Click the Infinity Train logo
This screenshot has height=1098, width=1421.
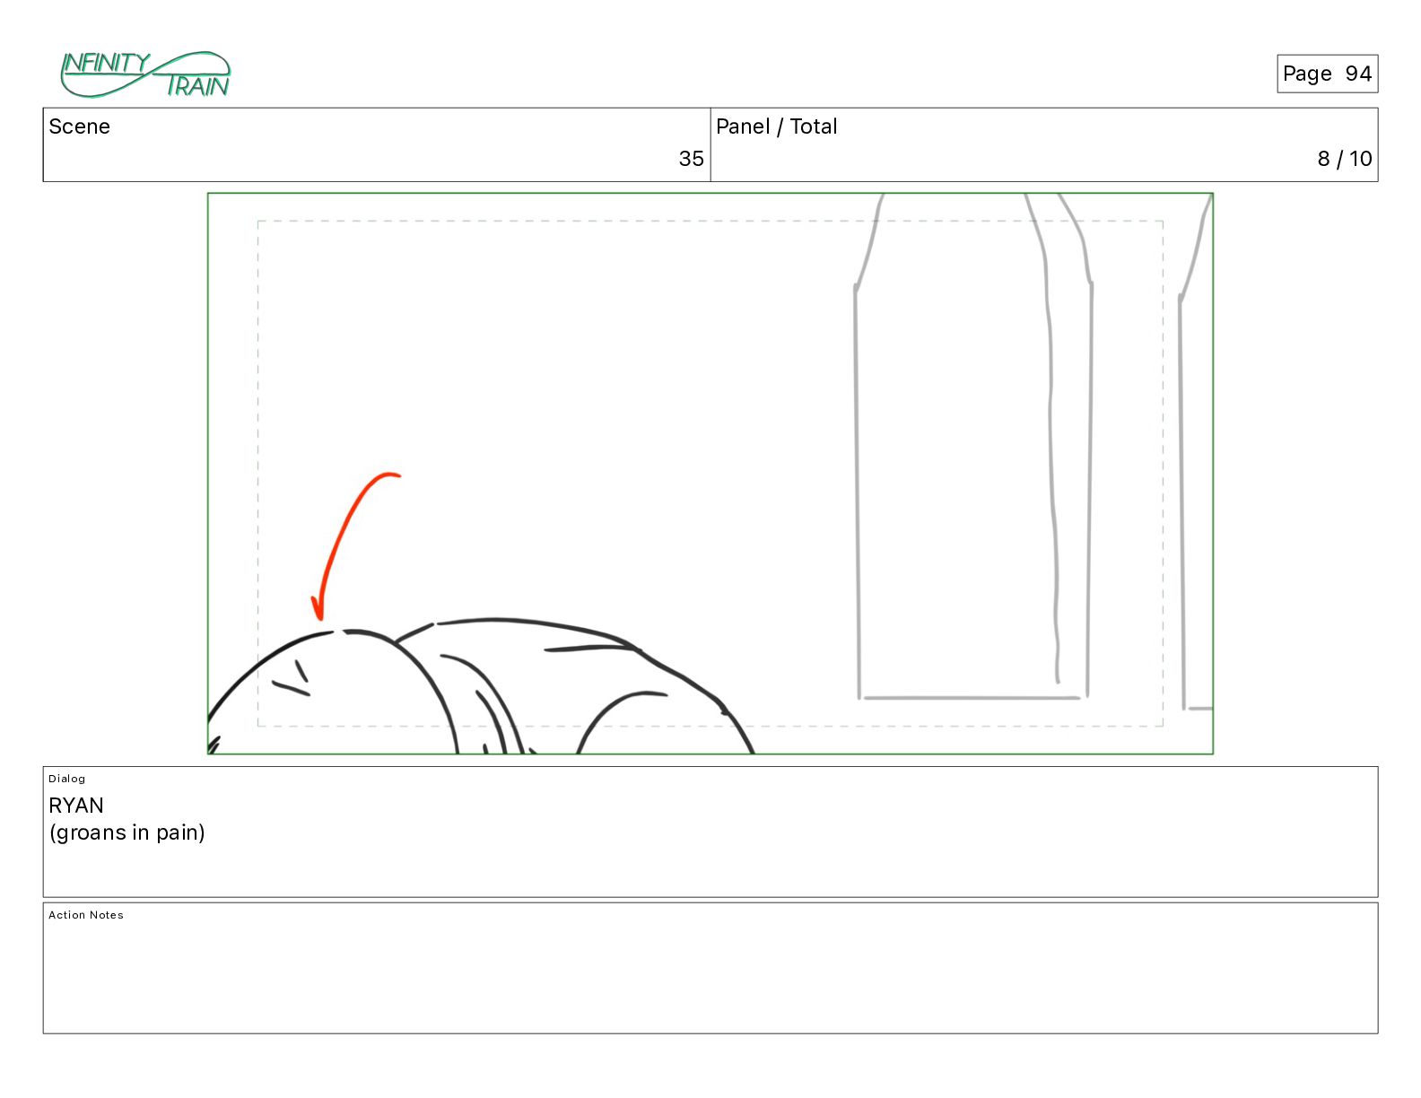coord(145,74)
